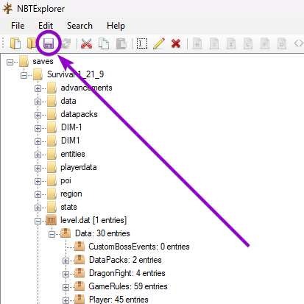Viewport: 304px width, 304px height.
Task: Click the Add Double Tag icon
Action: tap(282, 43)
